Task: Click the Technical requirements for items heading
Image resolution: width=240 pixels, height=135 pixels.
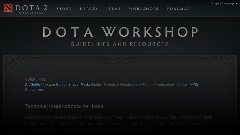Action: click(x=64, y=106)
